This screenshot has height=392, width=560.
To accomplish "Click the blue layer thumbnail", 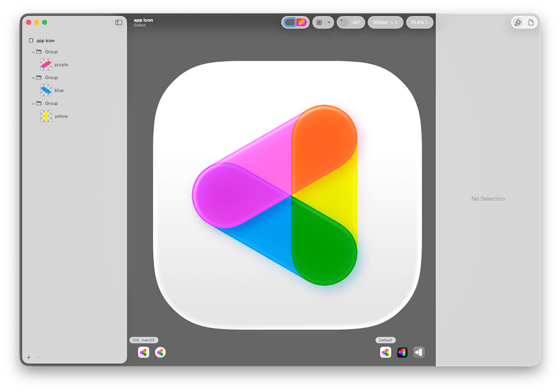I will 46,90.
